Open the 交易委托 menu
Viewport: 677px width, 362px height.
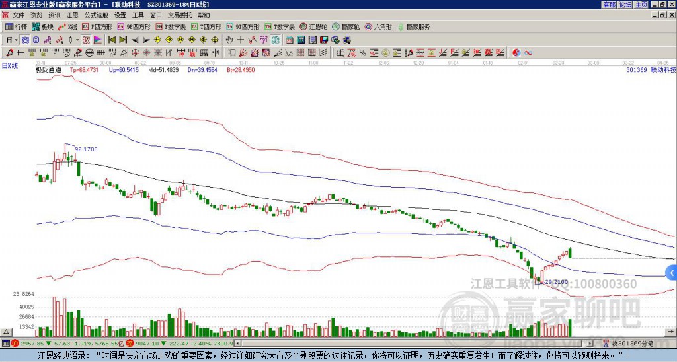[180, 15]
